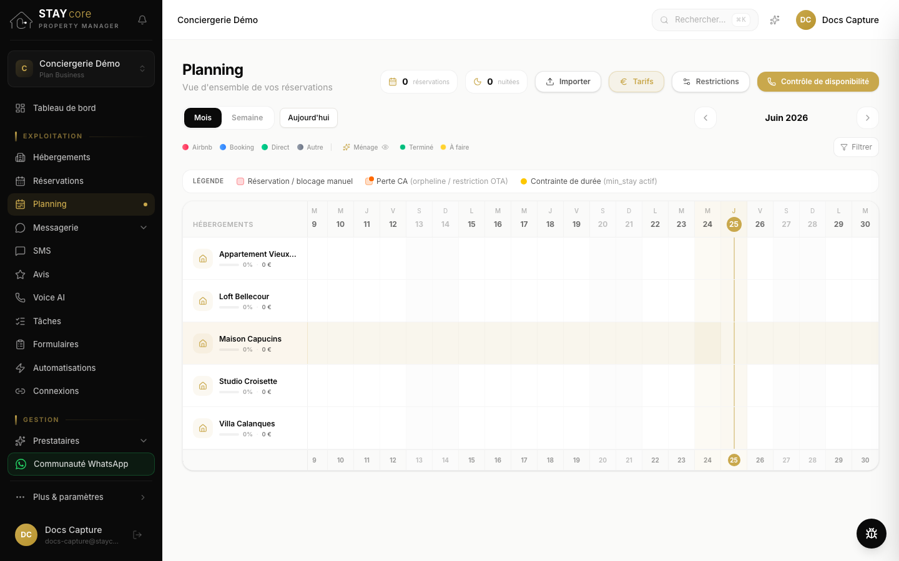Open Restrictions settings
The width and height of the screenshot is (899, 561).
pos(710,82)
